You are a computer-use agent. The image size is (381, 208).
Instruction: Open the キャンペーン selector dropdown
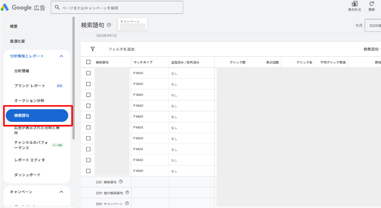(132, 24)
